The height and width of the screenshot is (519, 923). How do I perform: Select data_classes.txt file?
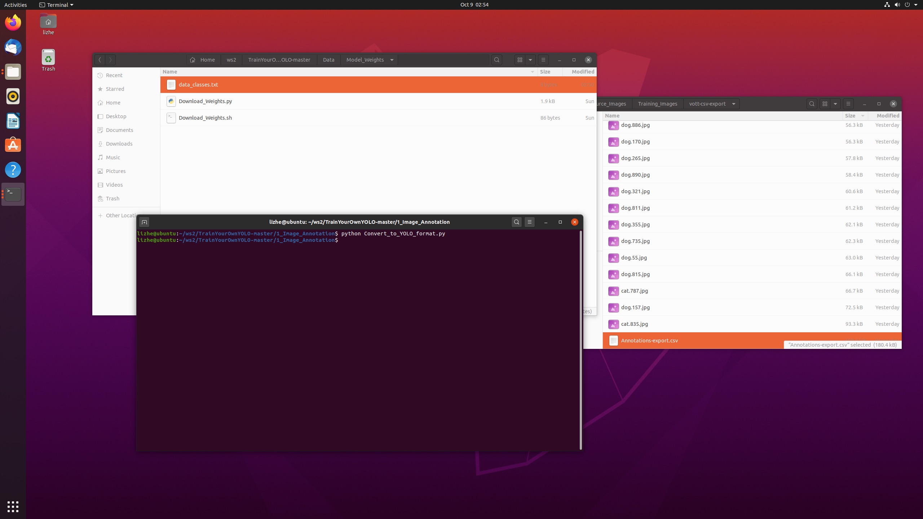click(378, 85)
